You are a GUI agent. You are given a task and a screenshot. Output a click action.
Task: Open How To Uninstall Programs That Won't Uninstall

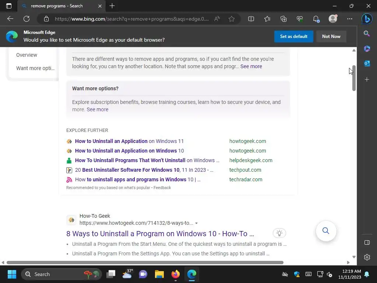pyautogui.click(x=147, y=161)
